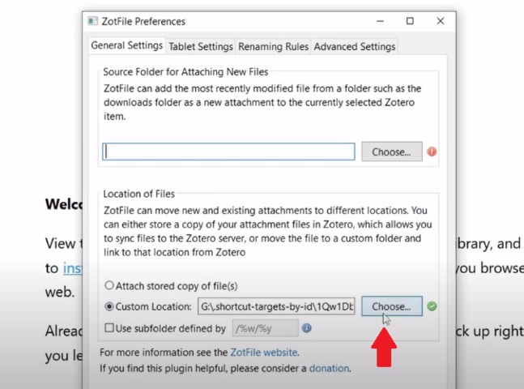524x389 pixels.
Task: Open the Advanced Settings tab
Action: coord(354,47)
